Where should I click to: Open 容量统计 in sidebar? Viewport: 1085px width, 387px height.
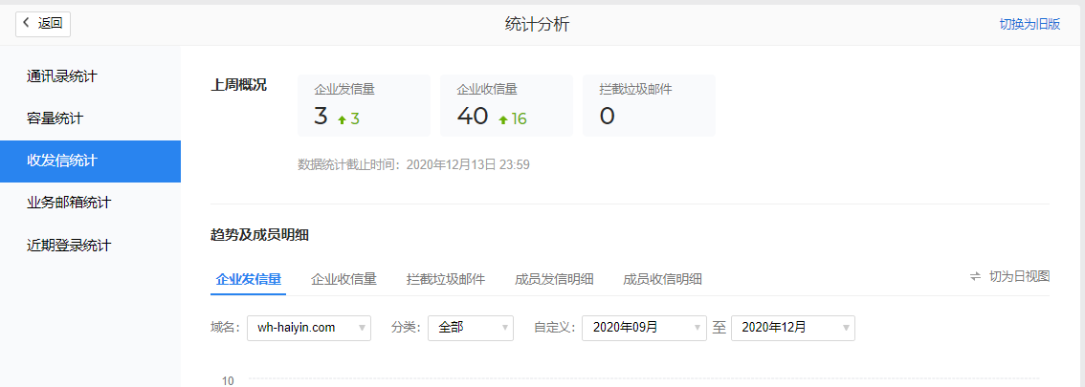55,118
